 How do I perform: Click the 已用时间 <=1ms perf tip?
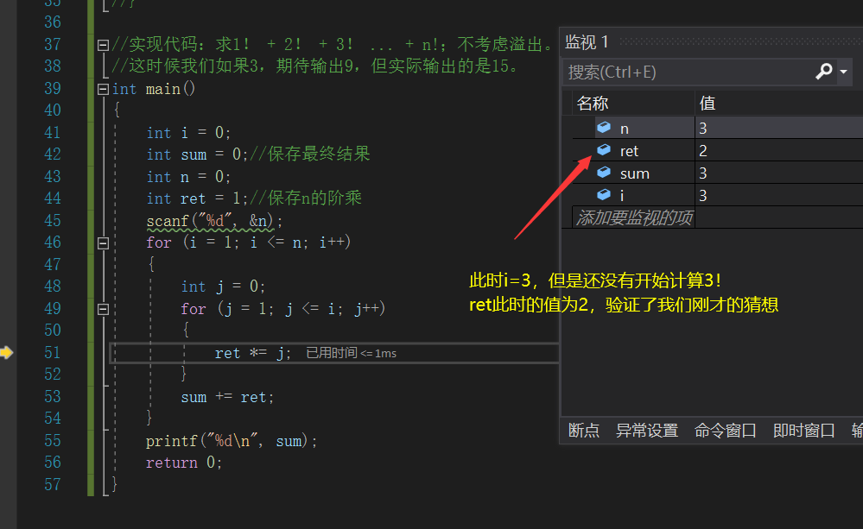point(351,353)
